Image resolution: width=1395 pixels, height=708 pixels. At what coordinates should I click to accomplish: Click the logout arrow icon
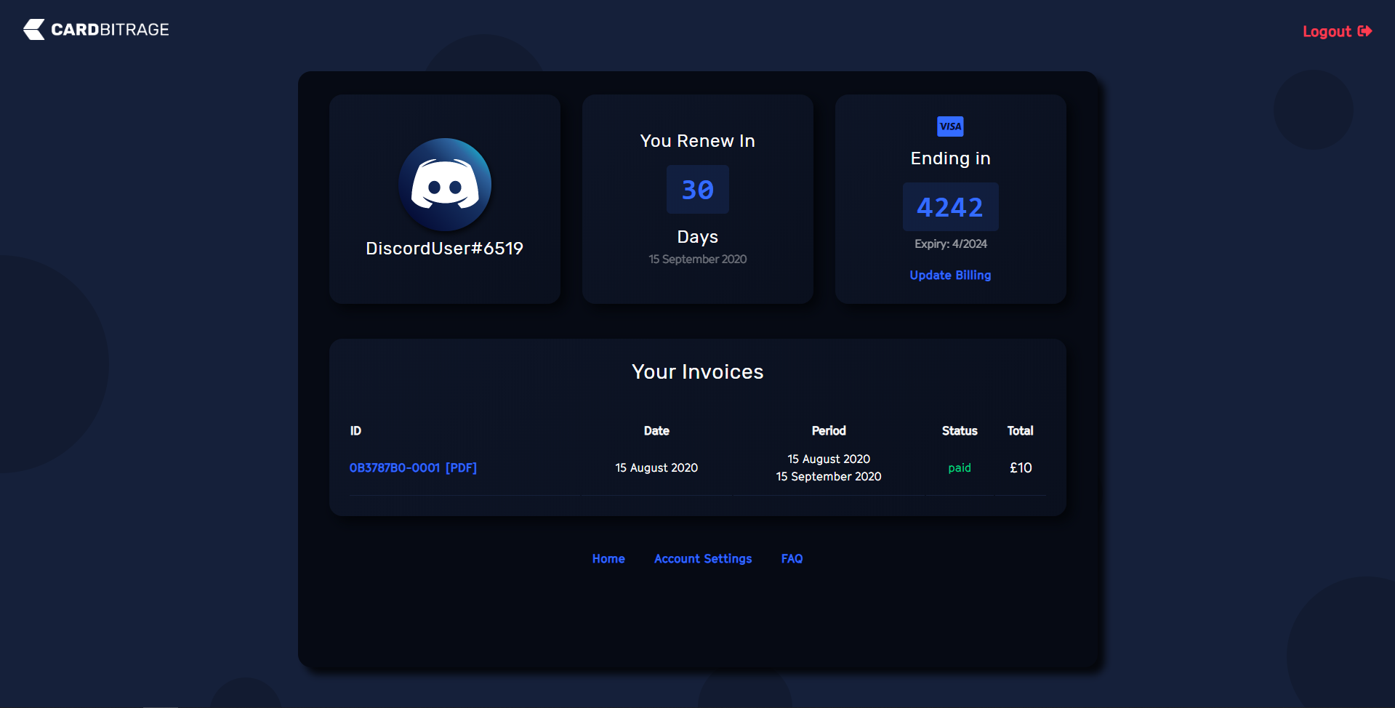point(1364,31)
